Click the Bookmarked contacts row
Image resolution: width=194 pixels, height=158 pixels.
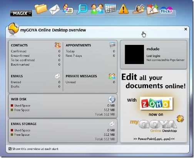(x=35, y=64)
